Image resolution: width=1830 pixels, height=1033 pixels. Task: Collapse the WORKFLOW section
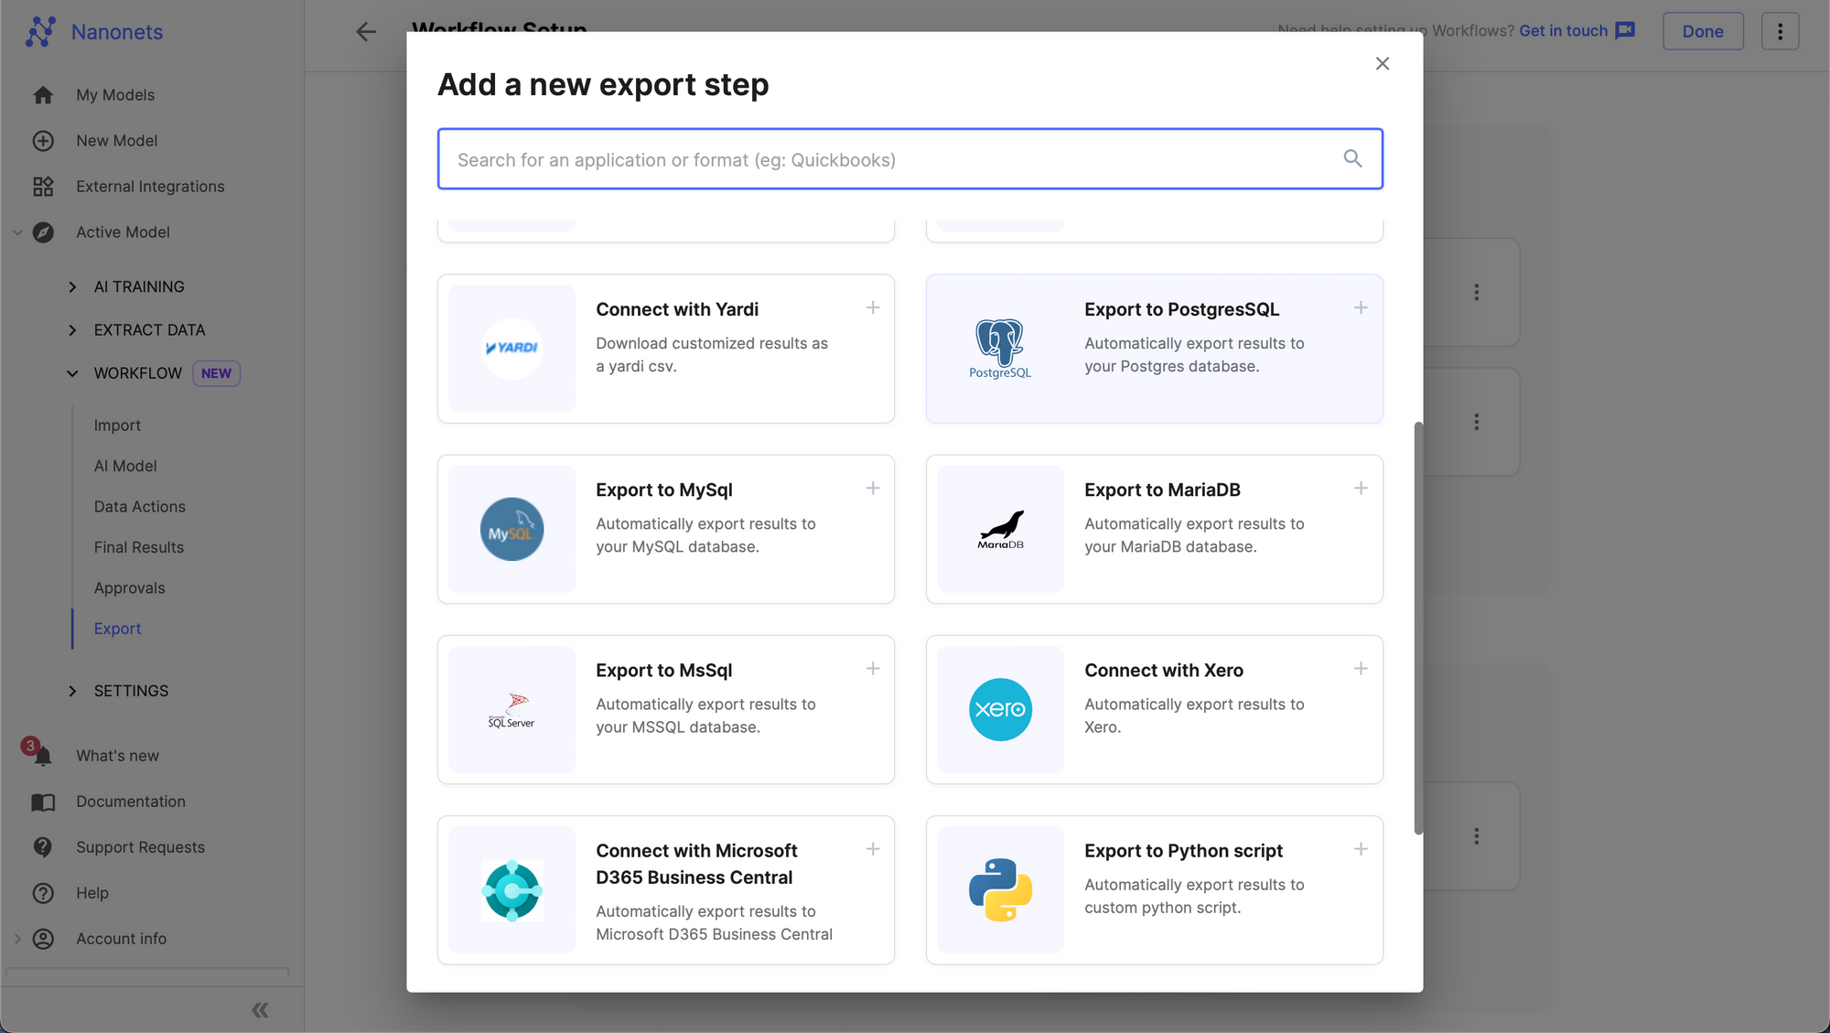(73, 373)
